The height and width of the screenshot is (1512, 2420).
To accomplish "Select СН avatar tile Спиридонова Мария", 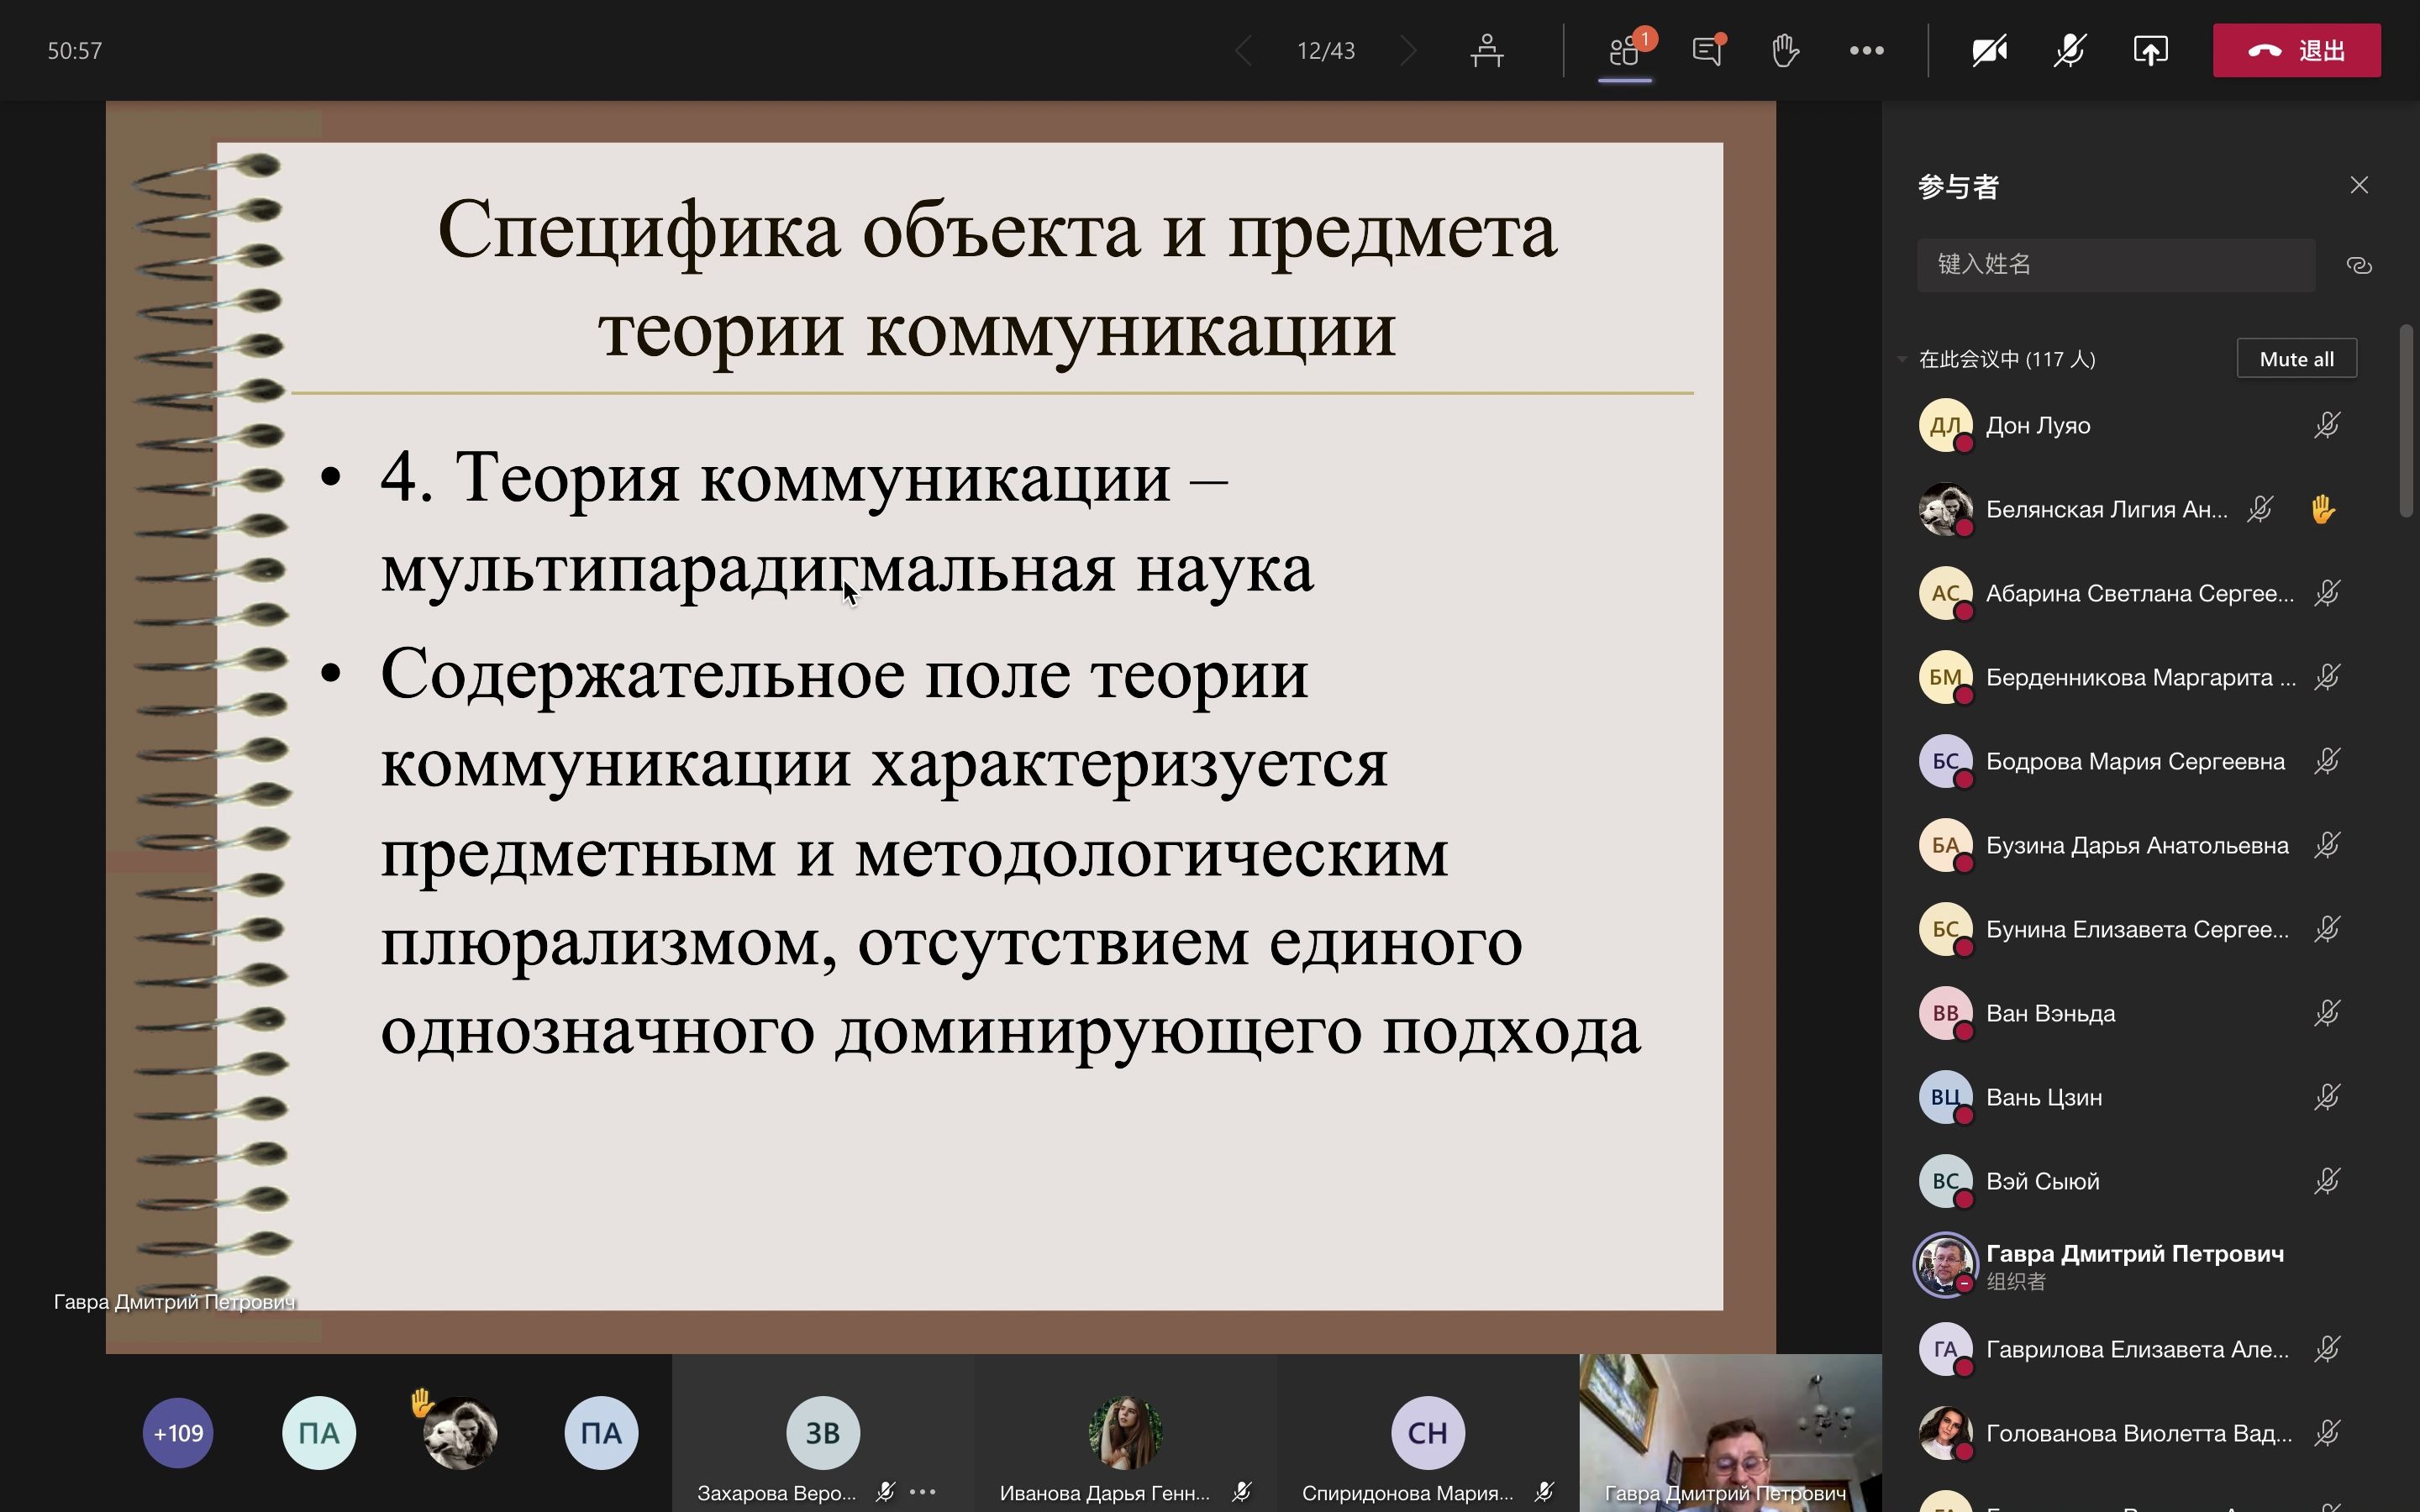I will pyautogui.click(x=1427, y=1433).
